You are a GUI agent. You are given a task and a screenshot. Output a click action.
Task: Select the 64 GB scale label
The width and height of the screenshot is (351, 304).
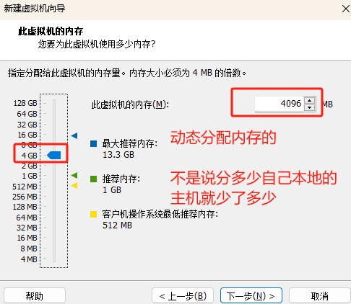coord(27,114)
